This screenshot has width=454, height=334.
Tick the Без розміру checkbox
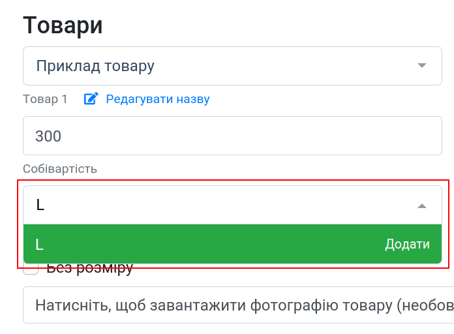pyautogui.click(x=31, y=268)
